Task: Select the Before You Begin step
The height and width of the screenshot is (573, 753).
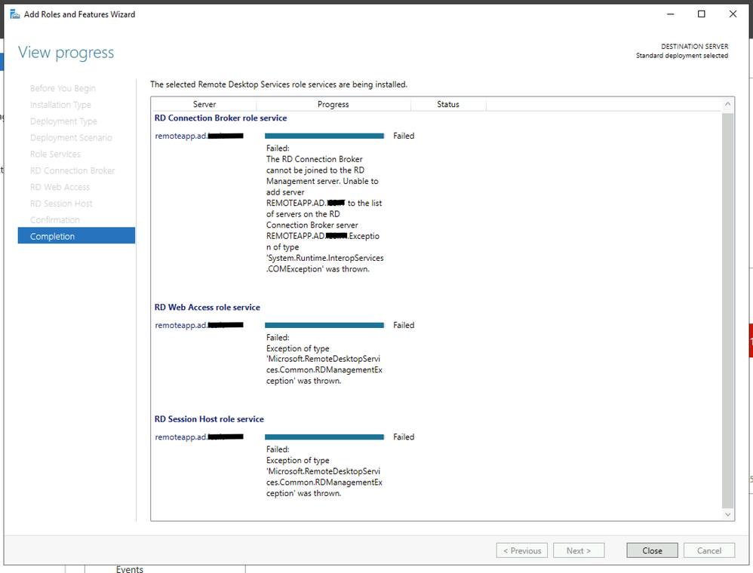Action: click(x=63, y=88)
